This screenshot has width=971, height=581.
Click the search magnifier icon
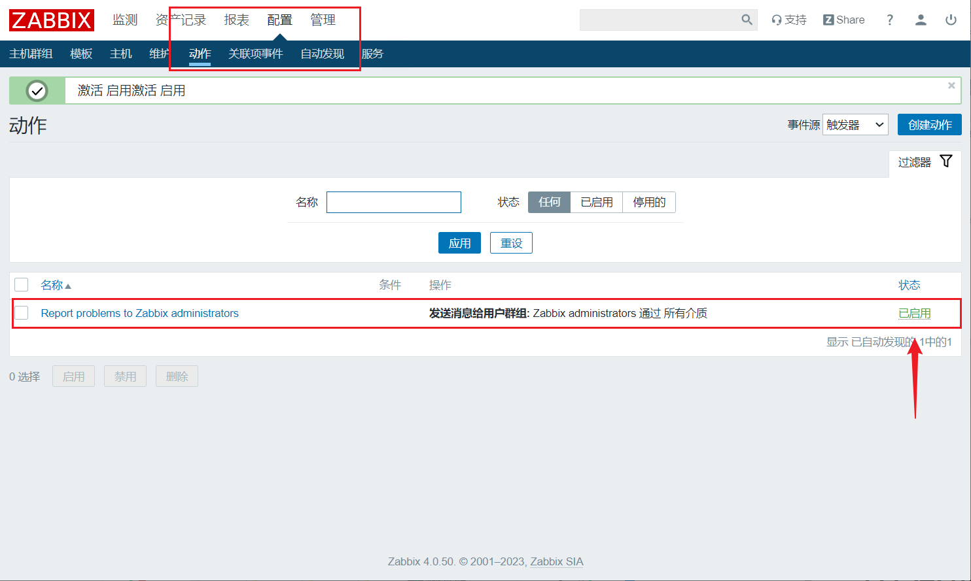747,20
